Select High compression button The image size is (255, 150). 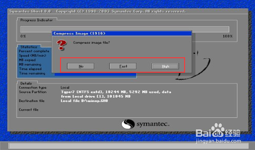click(x=165, y=66)
